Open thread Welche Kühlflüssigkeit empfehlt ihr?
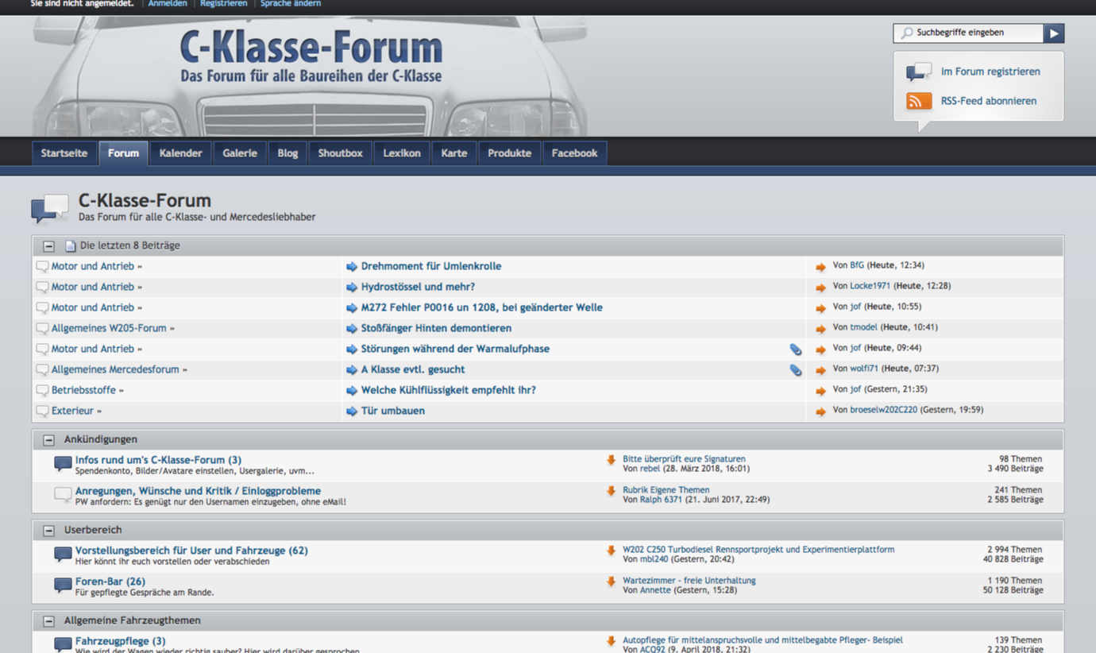This screenshot has width=1096, height=653. [x=449, y=390]
